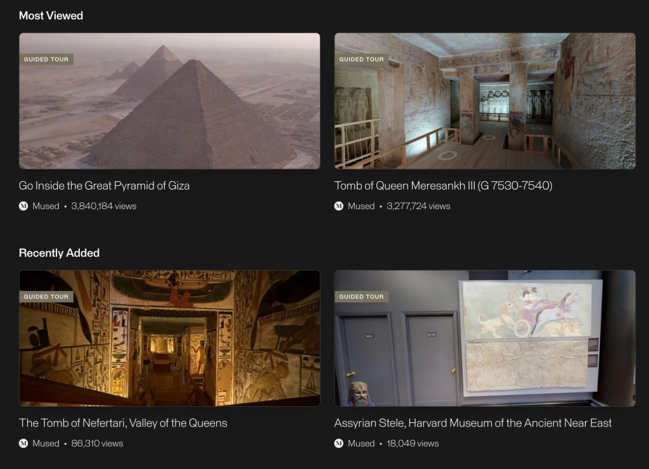This screenshot has width=649, height=469.
Task: Select the Guided Tour badge on Meresankh tomb image
Action: [361, 59]
